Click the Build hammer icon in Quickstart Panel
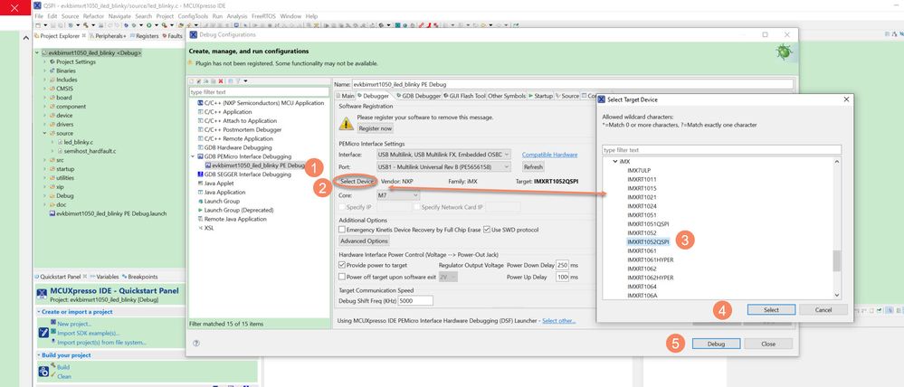904x387 pixels. (53, 365)
